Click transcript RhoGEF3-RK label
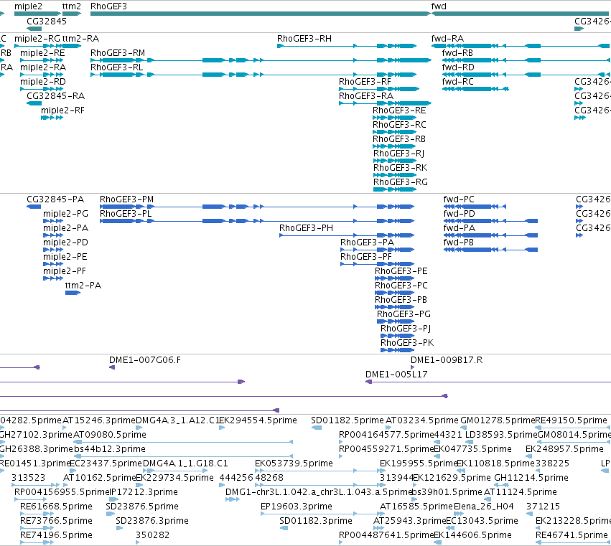 [x=400, y=168]
